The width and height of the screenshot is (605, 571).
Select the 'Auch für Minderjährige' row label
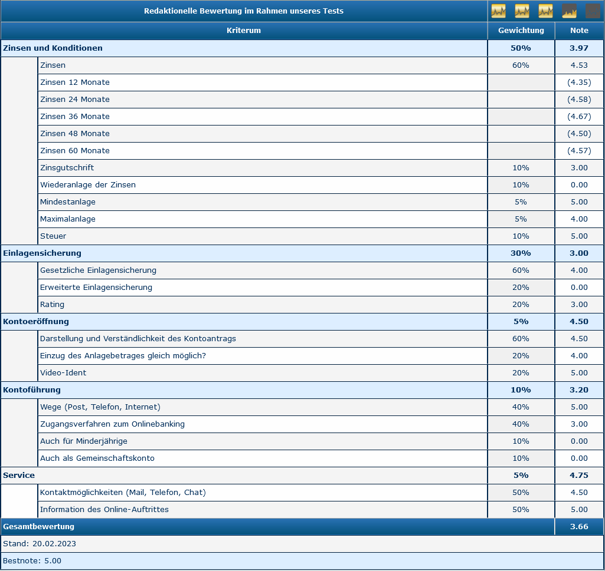[84, 441]
